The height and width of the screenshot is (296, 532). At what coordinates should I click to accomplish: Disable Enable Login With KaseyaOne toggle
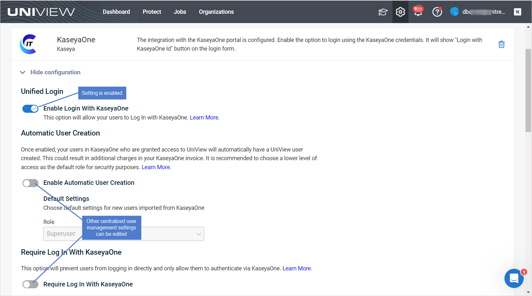[30, 109]
